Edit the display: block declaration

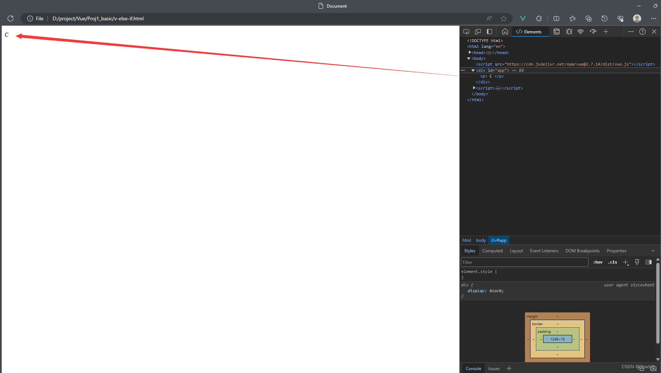point(486,291)
